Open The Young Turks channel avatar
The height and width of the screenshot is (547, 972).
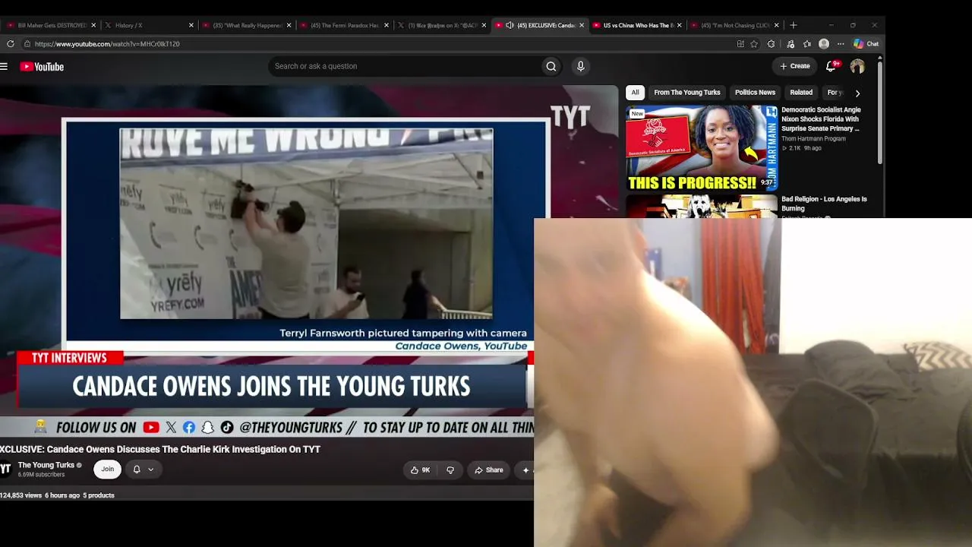(6, 470)
